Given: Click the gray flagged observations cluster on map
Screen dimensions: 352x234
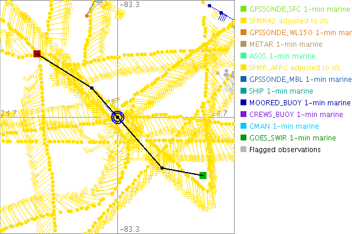Looking at the screenshot, I should click(226, 73).
